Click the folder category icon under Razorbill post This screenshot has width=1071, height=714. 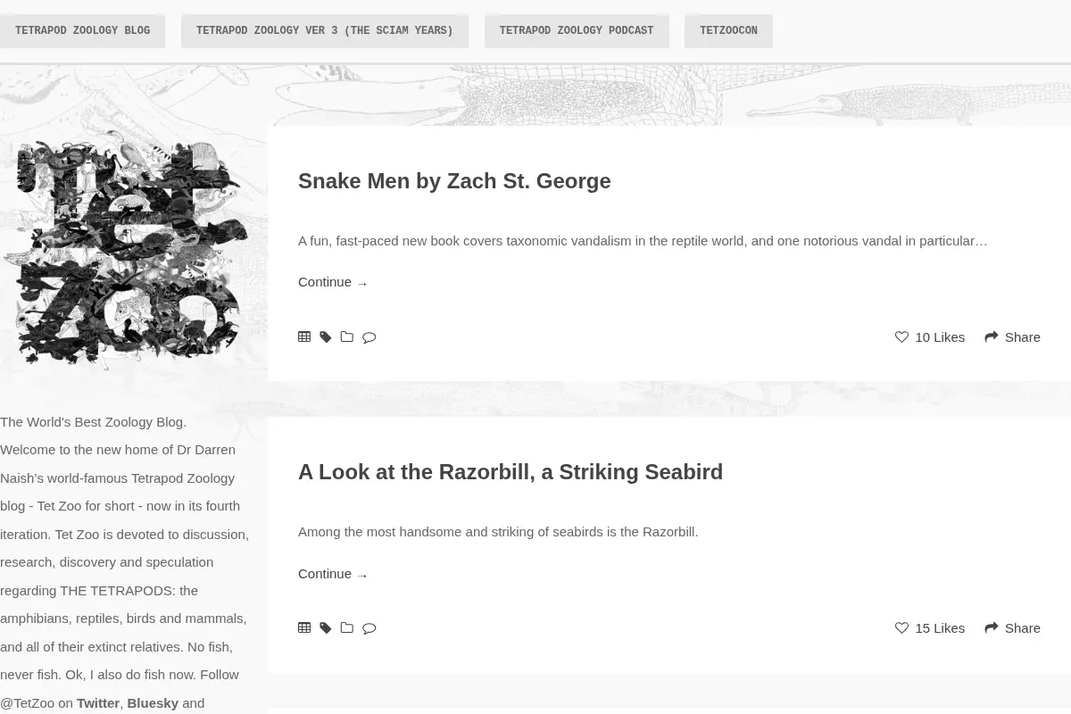click(x=347, y=627)
